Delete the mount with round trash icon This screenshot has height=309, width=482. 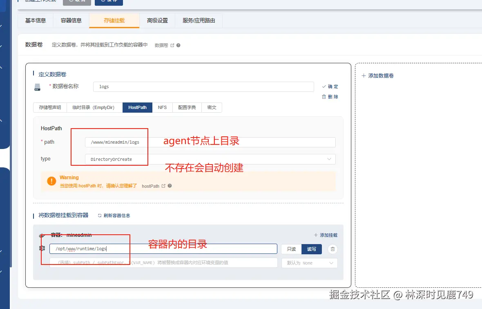tap(332, 249)
